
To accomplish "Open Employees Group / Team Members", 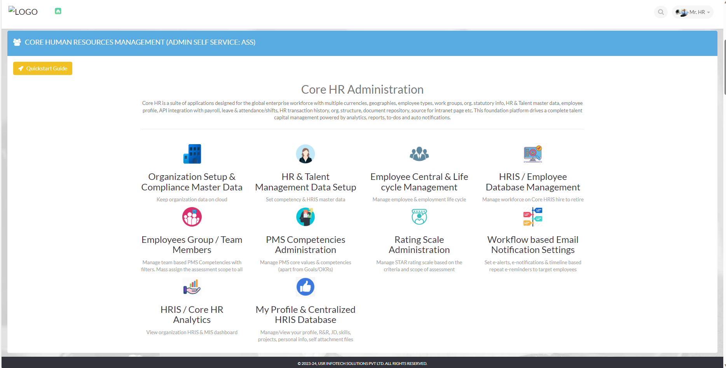I will coord(192,245).
